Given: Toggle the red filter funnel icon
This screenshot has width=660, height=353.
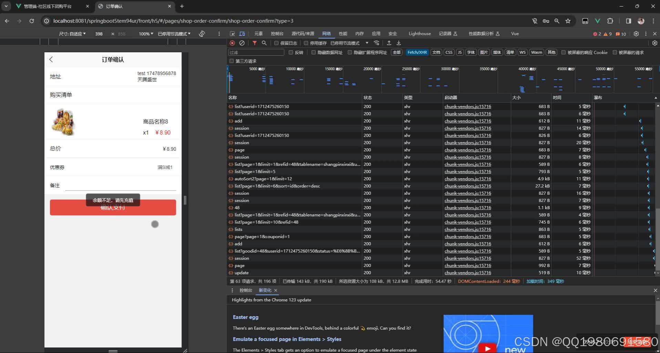Looking at the screenshot, I should tap(255, 43).
